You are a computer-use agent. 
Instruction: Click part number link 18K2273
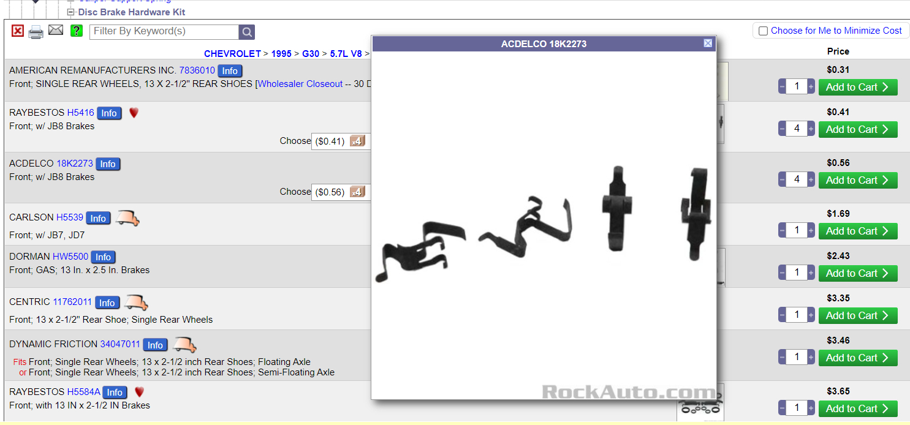[75, 164]
